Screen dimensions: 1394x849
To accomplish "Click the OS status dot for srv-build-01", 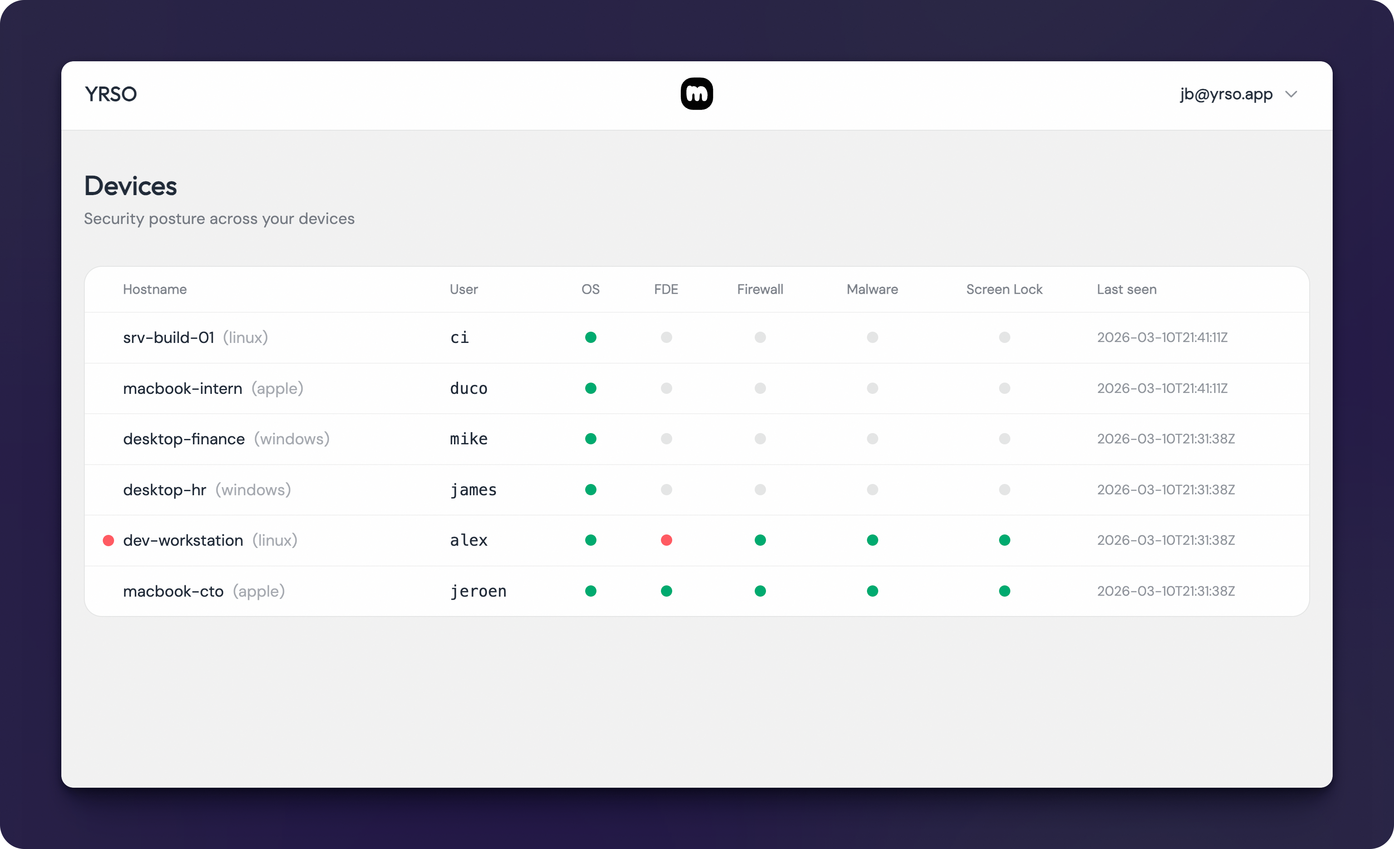I will (x=591, y=337).
